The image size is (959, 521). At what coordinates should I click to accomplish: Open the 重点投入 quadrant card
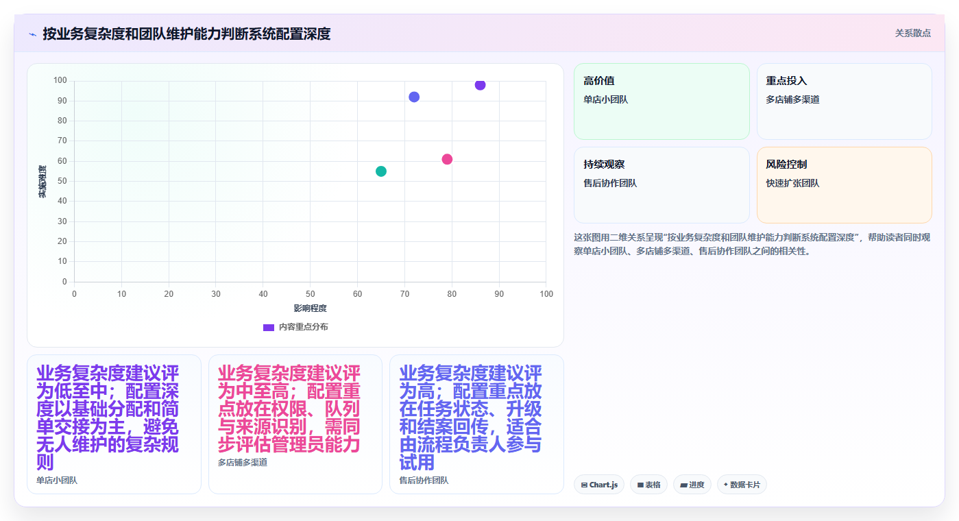pos(845,101)
